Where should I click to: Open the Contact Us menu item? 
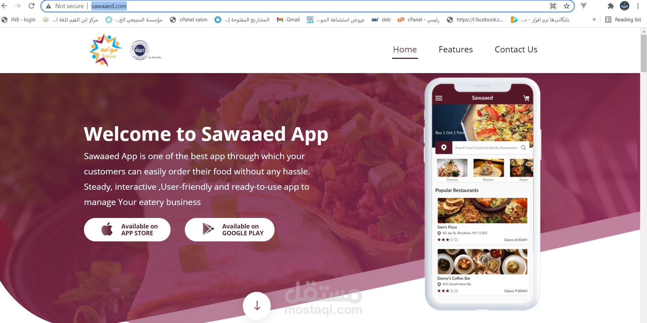[516, 50]
